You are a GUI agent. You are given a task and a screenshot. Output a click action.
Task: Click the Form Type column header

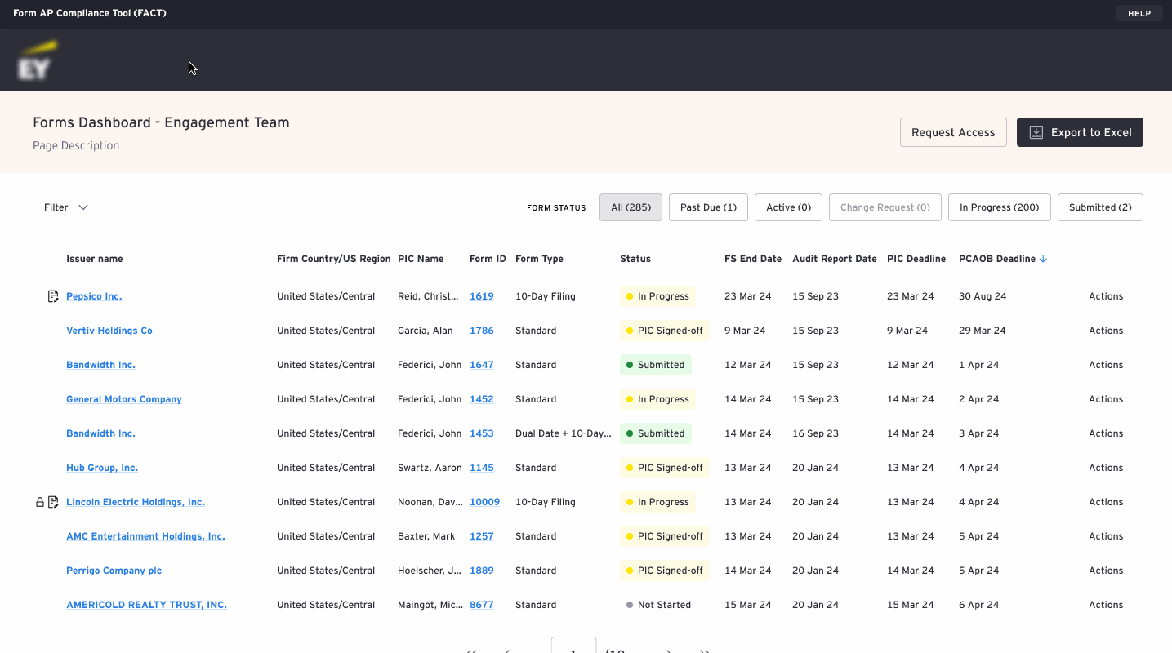point(539,259)
